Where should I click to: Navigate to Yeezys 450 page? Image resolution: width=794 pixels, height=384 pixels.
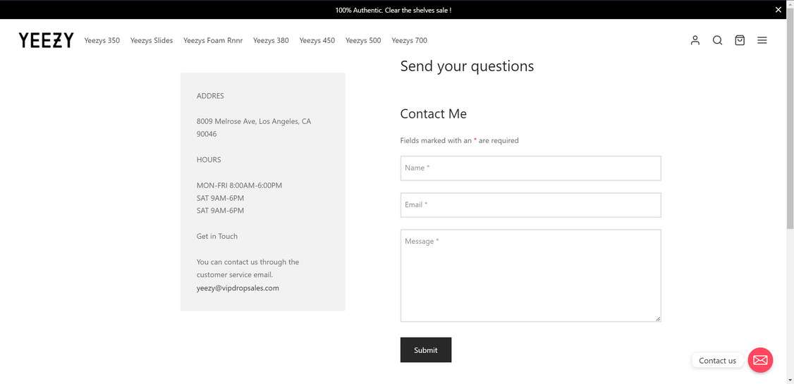pos(317,40)
